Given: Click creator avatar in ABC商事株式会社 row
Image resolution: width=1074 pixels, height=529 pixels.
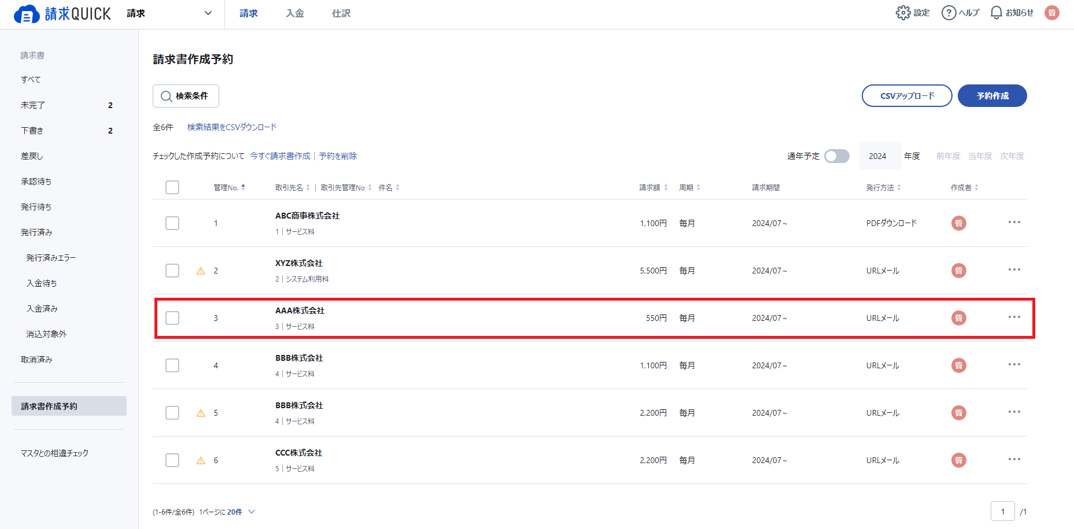Looking at the screenshot, I should 959,223.
